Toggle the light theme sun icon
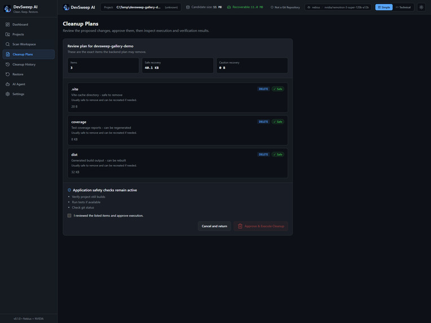Image resolution: width=431 pixels, height=323 pixels. click(x=421, y=7)
